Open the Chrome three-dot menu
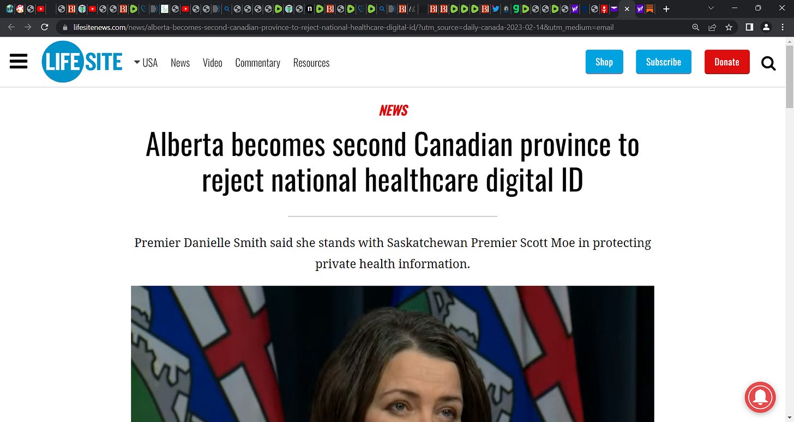Image resolution: width=794 pixels, height=422 pixels. click(x=783, y=27)
